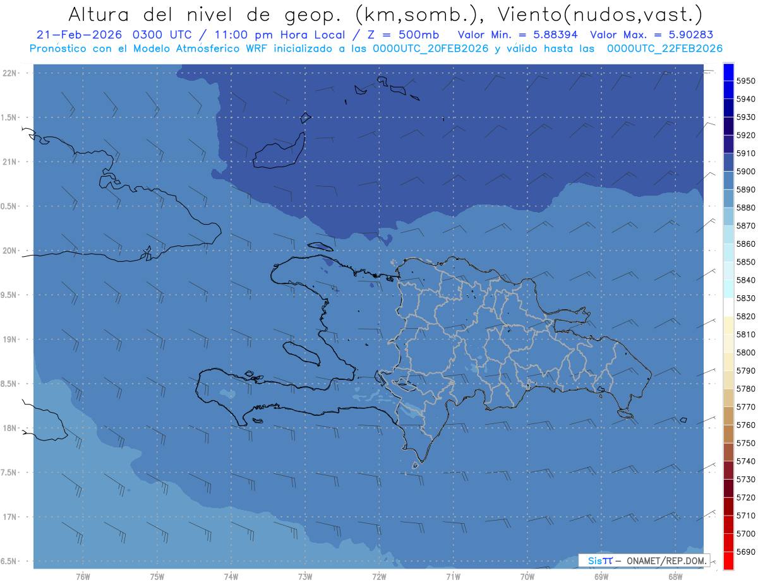The image size is (758, 585).
Task: Click the '68W' longitude label
Action: [x=675, y=577]
